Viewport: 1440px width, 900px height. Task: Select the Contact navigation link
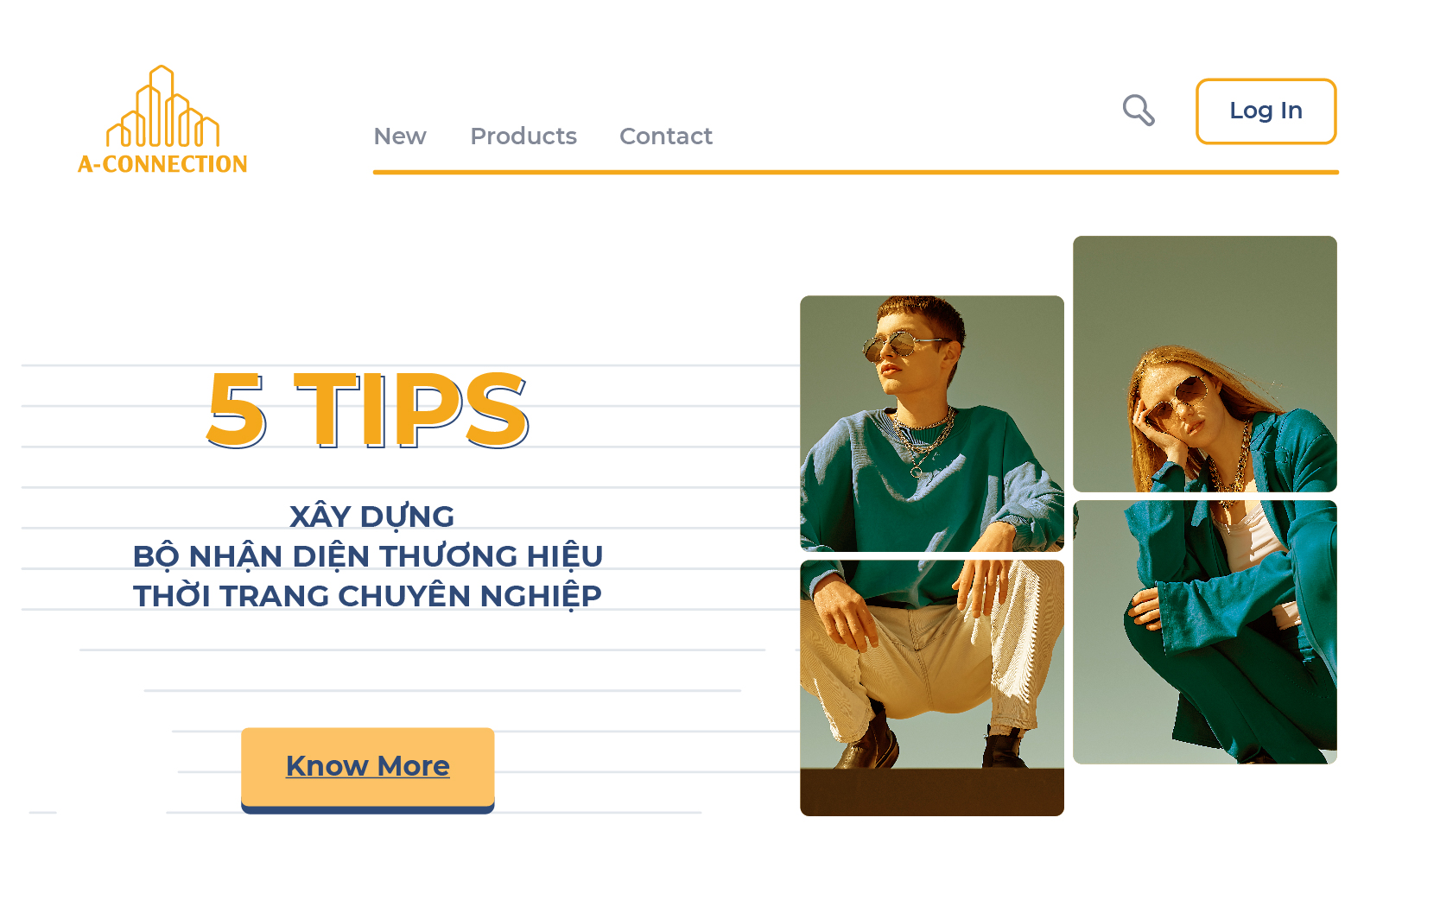pos(666,136)
